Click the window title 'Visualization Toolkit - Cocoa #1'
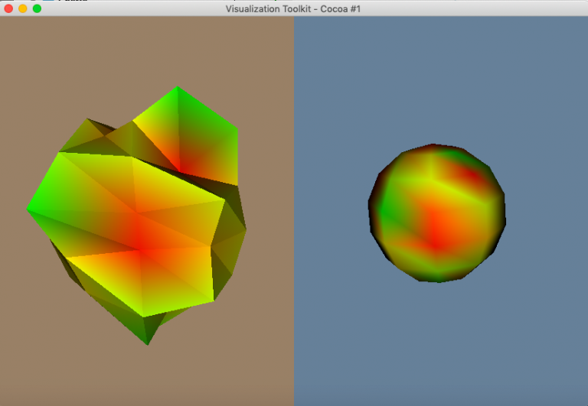The width and height of the screenshot is (588, 406). (x=293, y=8)
